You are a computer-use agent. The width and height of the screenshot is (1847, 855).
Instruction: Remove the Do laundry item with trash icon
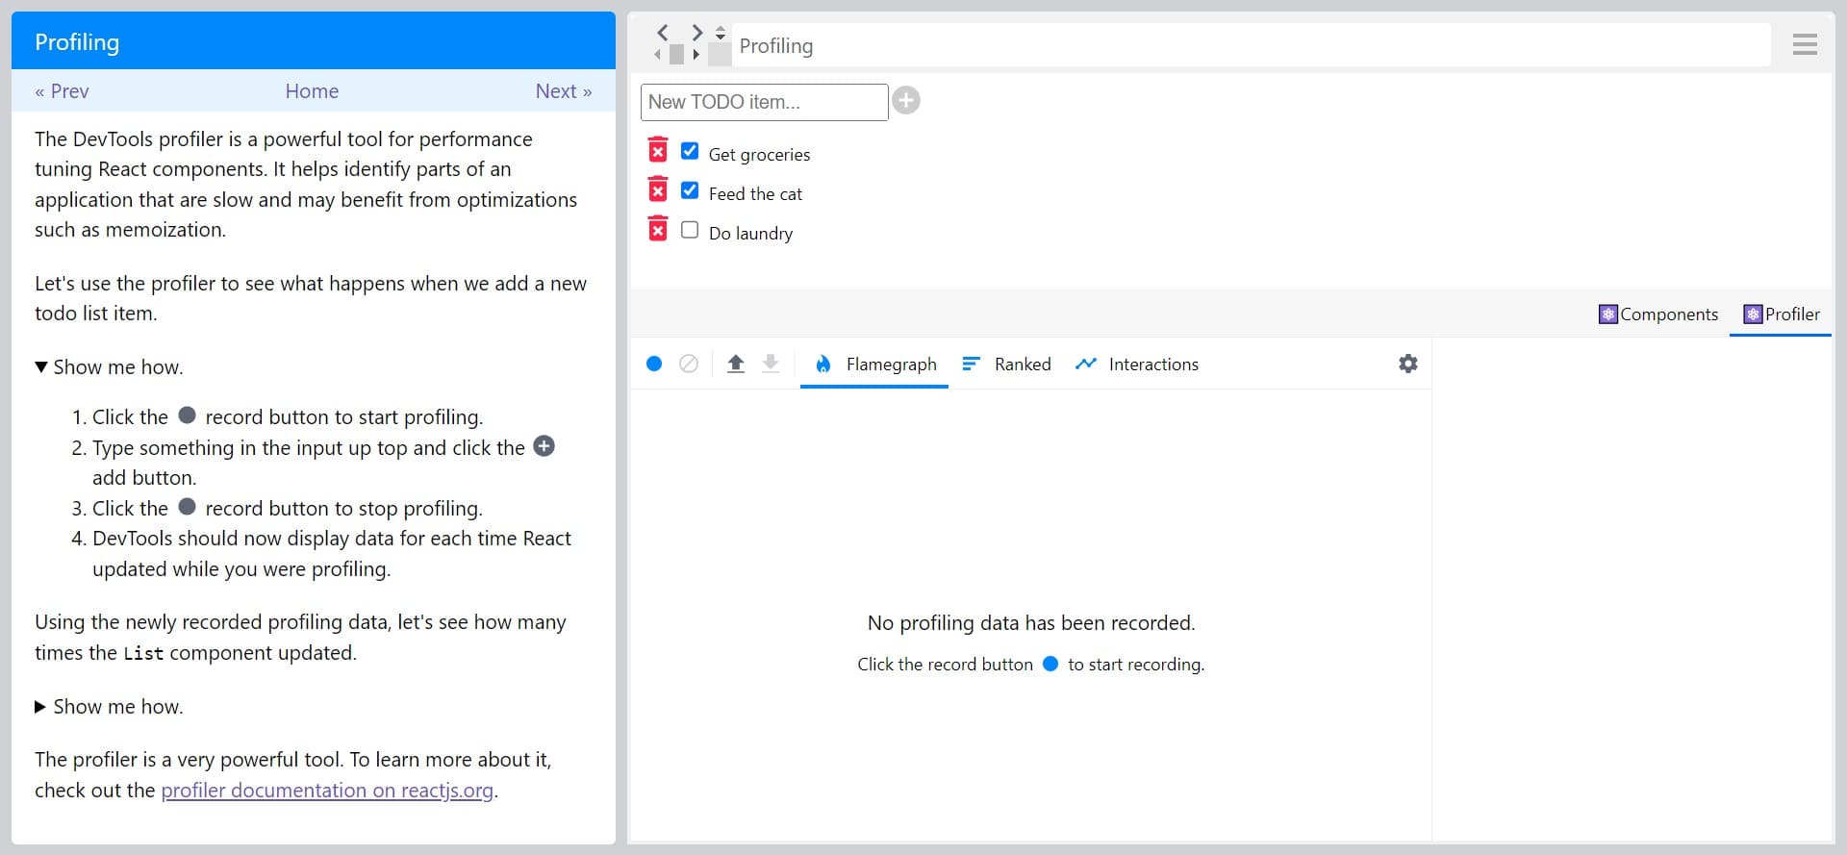point(658,229)
